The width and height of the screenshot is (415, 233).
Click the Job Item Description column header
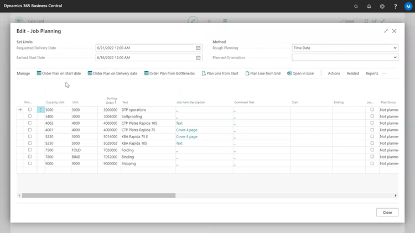191,102
